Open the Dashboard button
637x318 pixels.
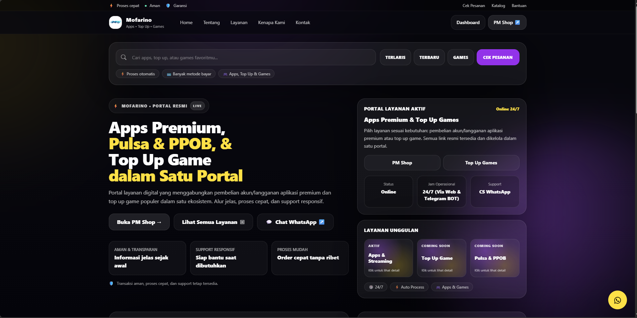coord(468,22)
